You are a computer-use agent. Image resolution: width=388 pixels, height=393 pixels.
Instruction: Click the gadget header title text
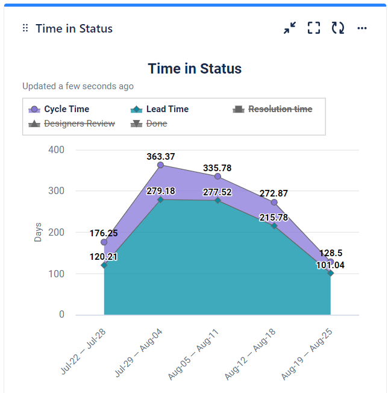[x=74, y=28]
